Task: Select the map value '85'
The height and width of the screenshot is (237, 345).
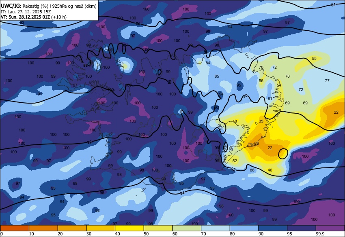Action: 217,76
